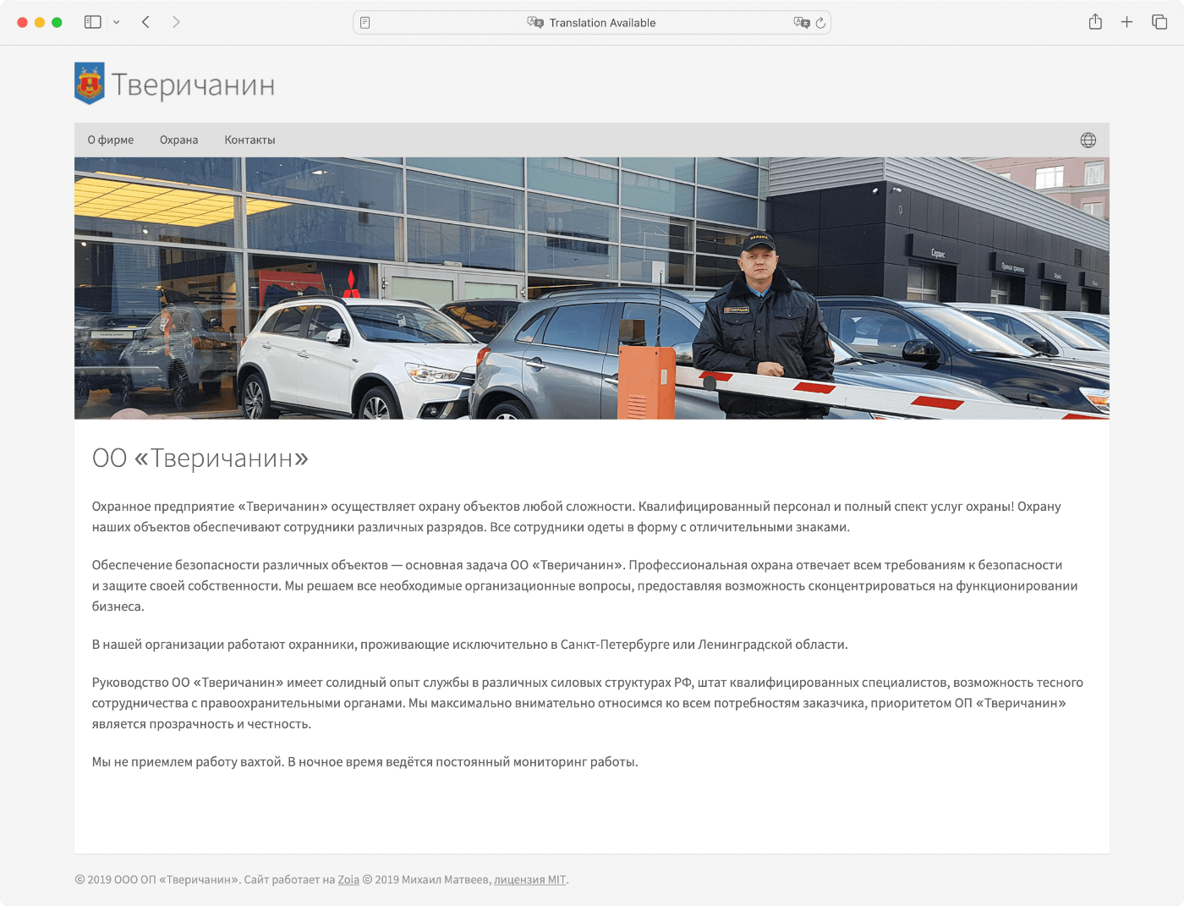Go forward with the forward arrow
This screenshot has height=906, width=1184.
tap(176, 22)
